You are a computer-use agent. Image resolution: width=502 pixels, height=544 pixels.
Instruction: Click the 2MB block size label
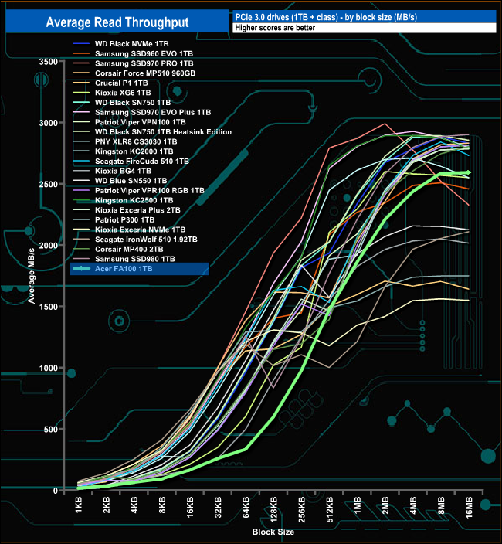(x=385, y=505)
